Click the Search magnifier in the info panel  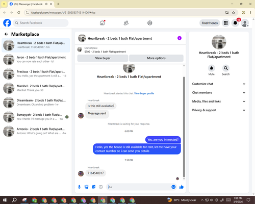[x=226, y=68]
